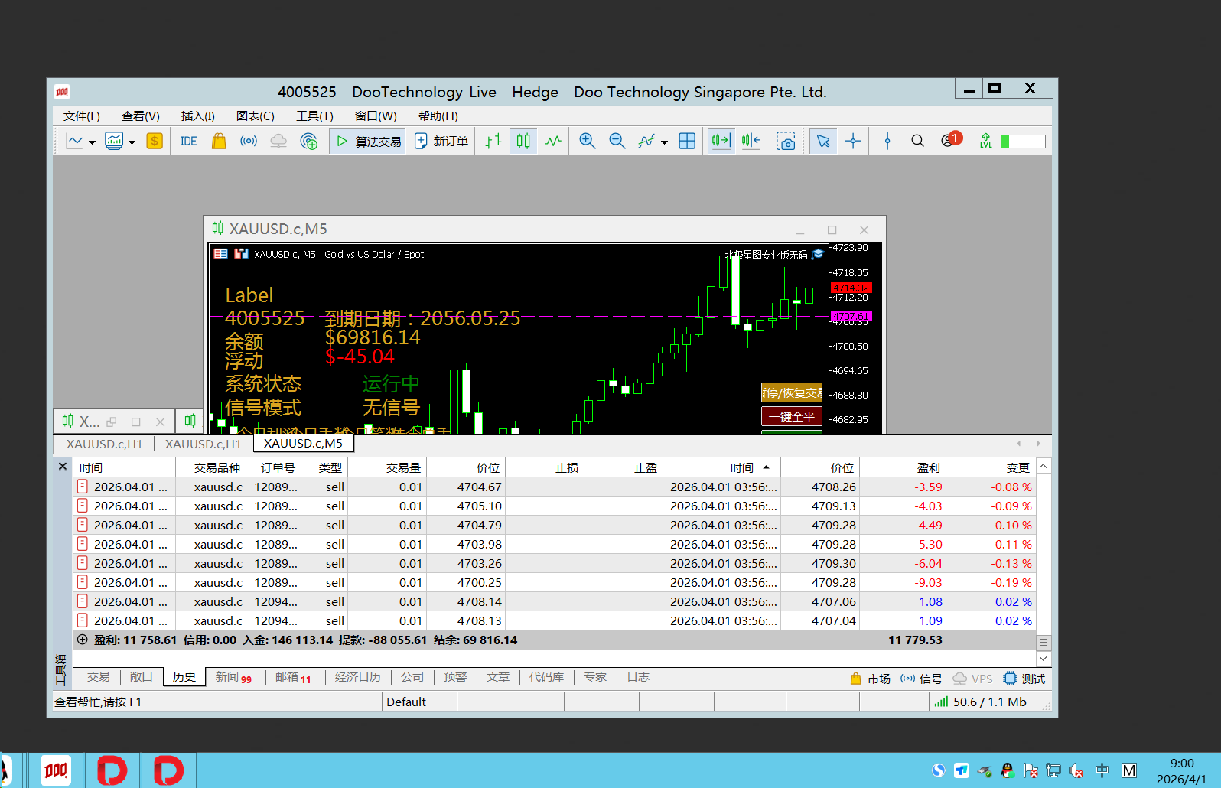Image resolution: width=1221 pixels, height=788 pixels.
Task: Select the vertical line drawing tool
Action: tap(887, 141)
